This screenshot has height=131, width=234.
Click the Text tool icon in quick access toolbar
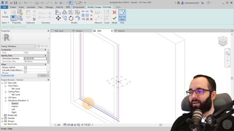click(x=56, y=3)
